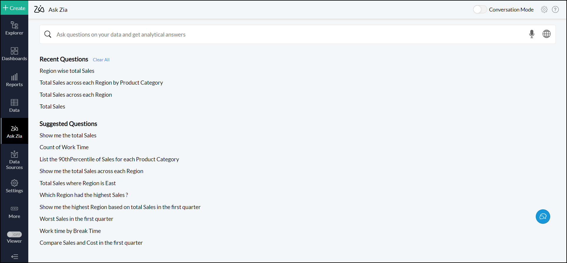The width and height of the screenshot is (567, 263).
Task: Go to Dashboards in the sidebar
Action: click(14, 54)
